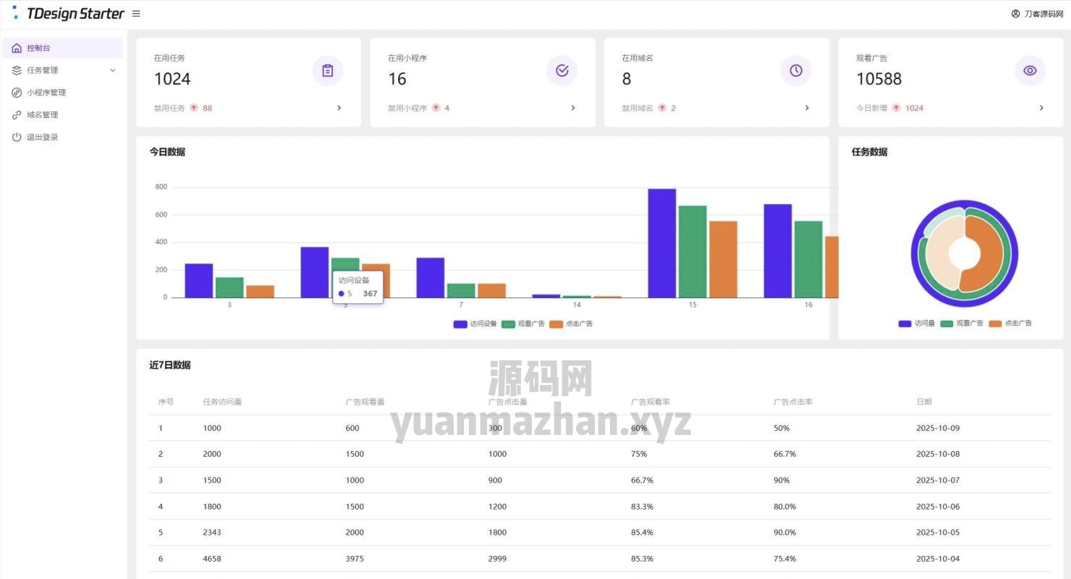Click the 域名管理 link icon
The width and height of the screenshot is (1071, 579).
click(x=17, y=114)
